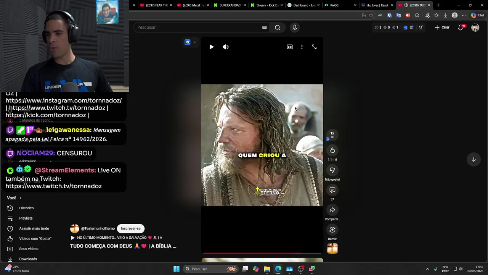Click the taskbar search box Pesquisar
Viewport: 488px width, 275px height.
pos(210,269)
